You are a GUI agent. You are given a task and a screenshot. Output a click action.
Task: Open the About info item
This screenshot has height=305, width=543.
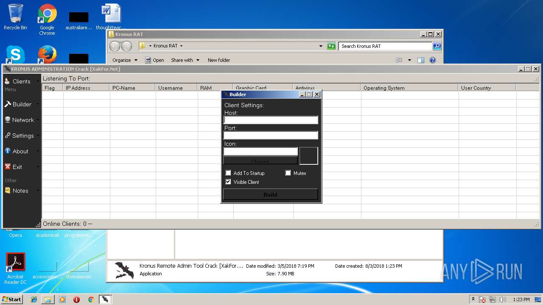[x=21, y=151]
